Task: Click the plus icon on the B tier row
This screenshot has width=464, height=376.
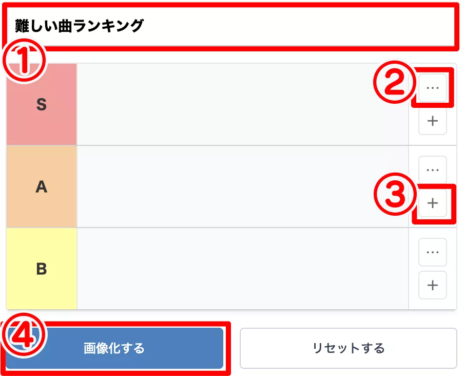Action: tap(432, 286)
